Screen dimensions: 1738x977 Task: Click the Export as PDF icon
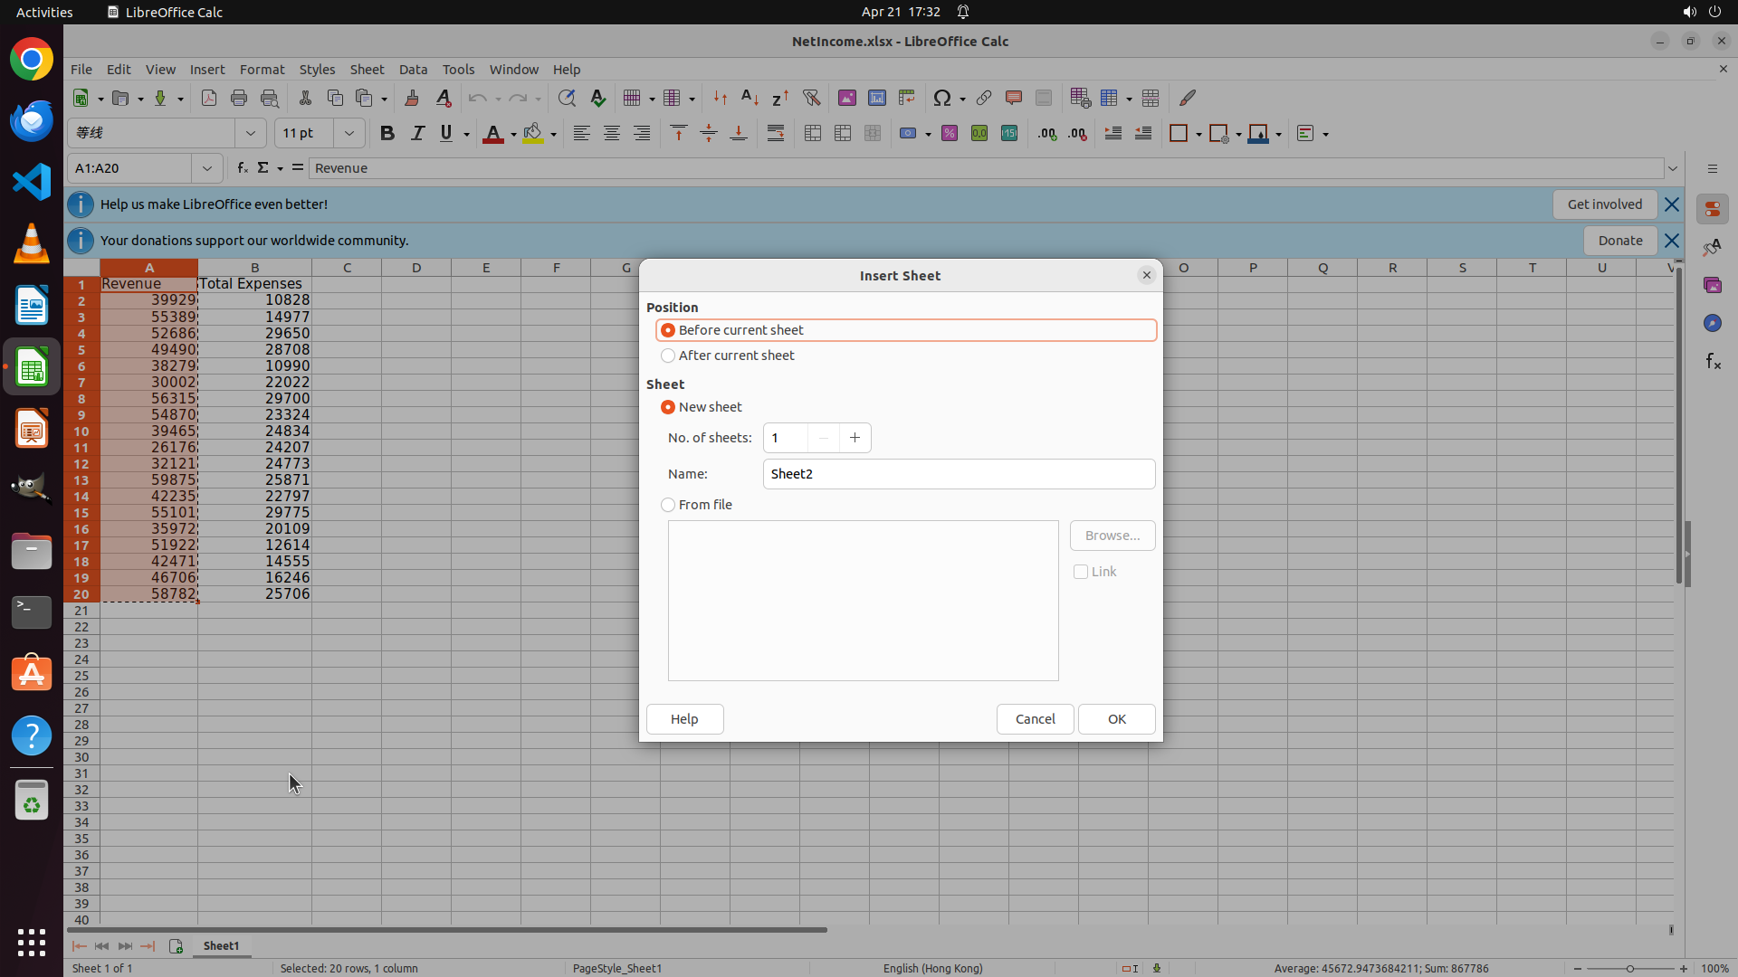(209, 98)
